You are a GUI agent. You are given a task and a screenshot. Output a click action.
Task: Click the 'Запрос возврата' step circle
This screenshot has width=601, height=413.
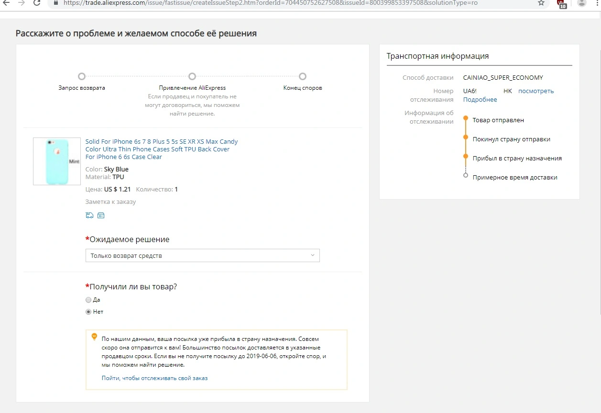[x=82, y=76]
